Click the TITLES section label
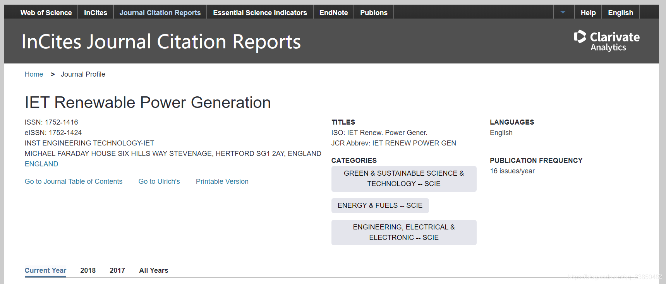Screen dimensions: 666x284 click(343, 122)
